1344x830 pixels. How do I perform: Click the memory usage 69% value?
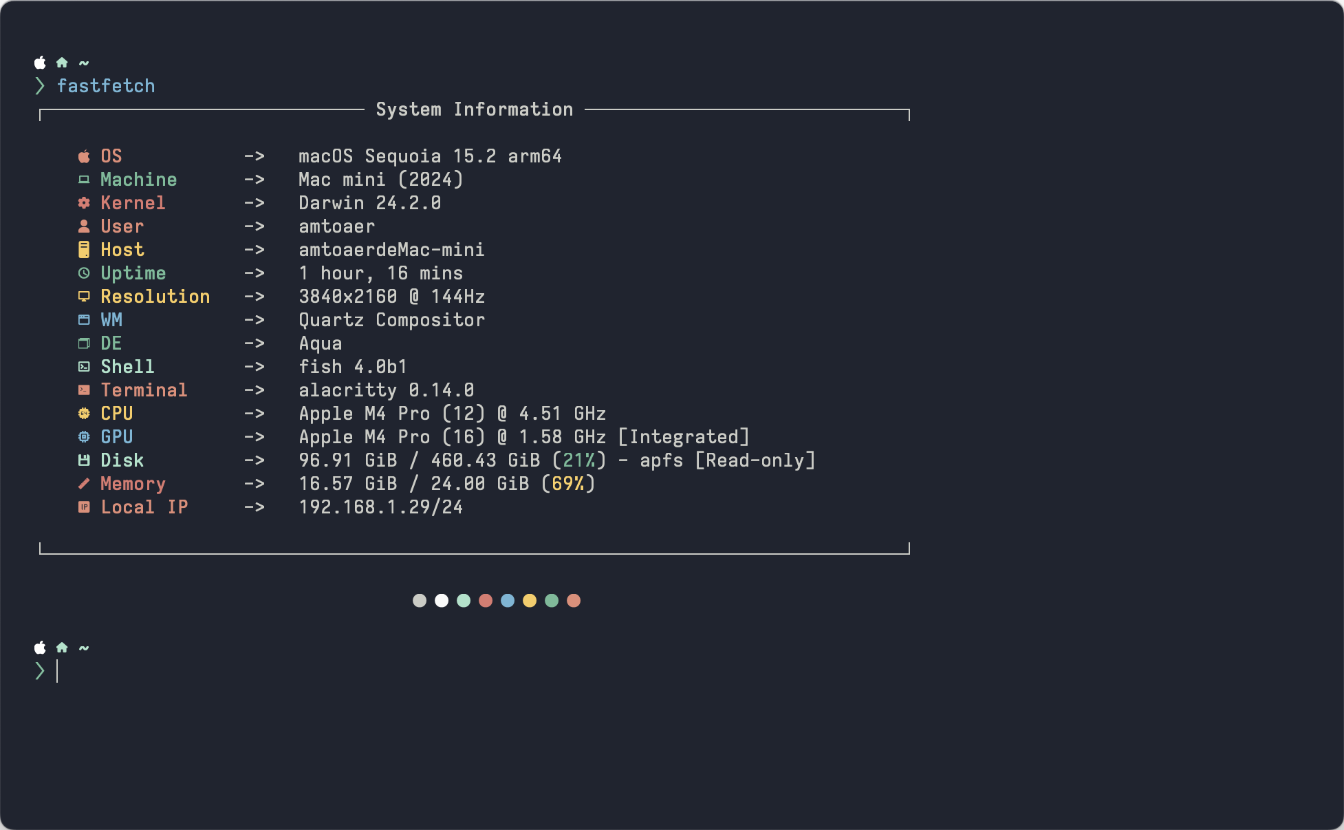pyautogui.click(x=568, y=484)
